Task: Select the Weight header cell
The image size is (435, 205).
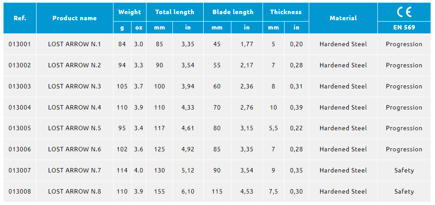Action: tap(130, 12)
